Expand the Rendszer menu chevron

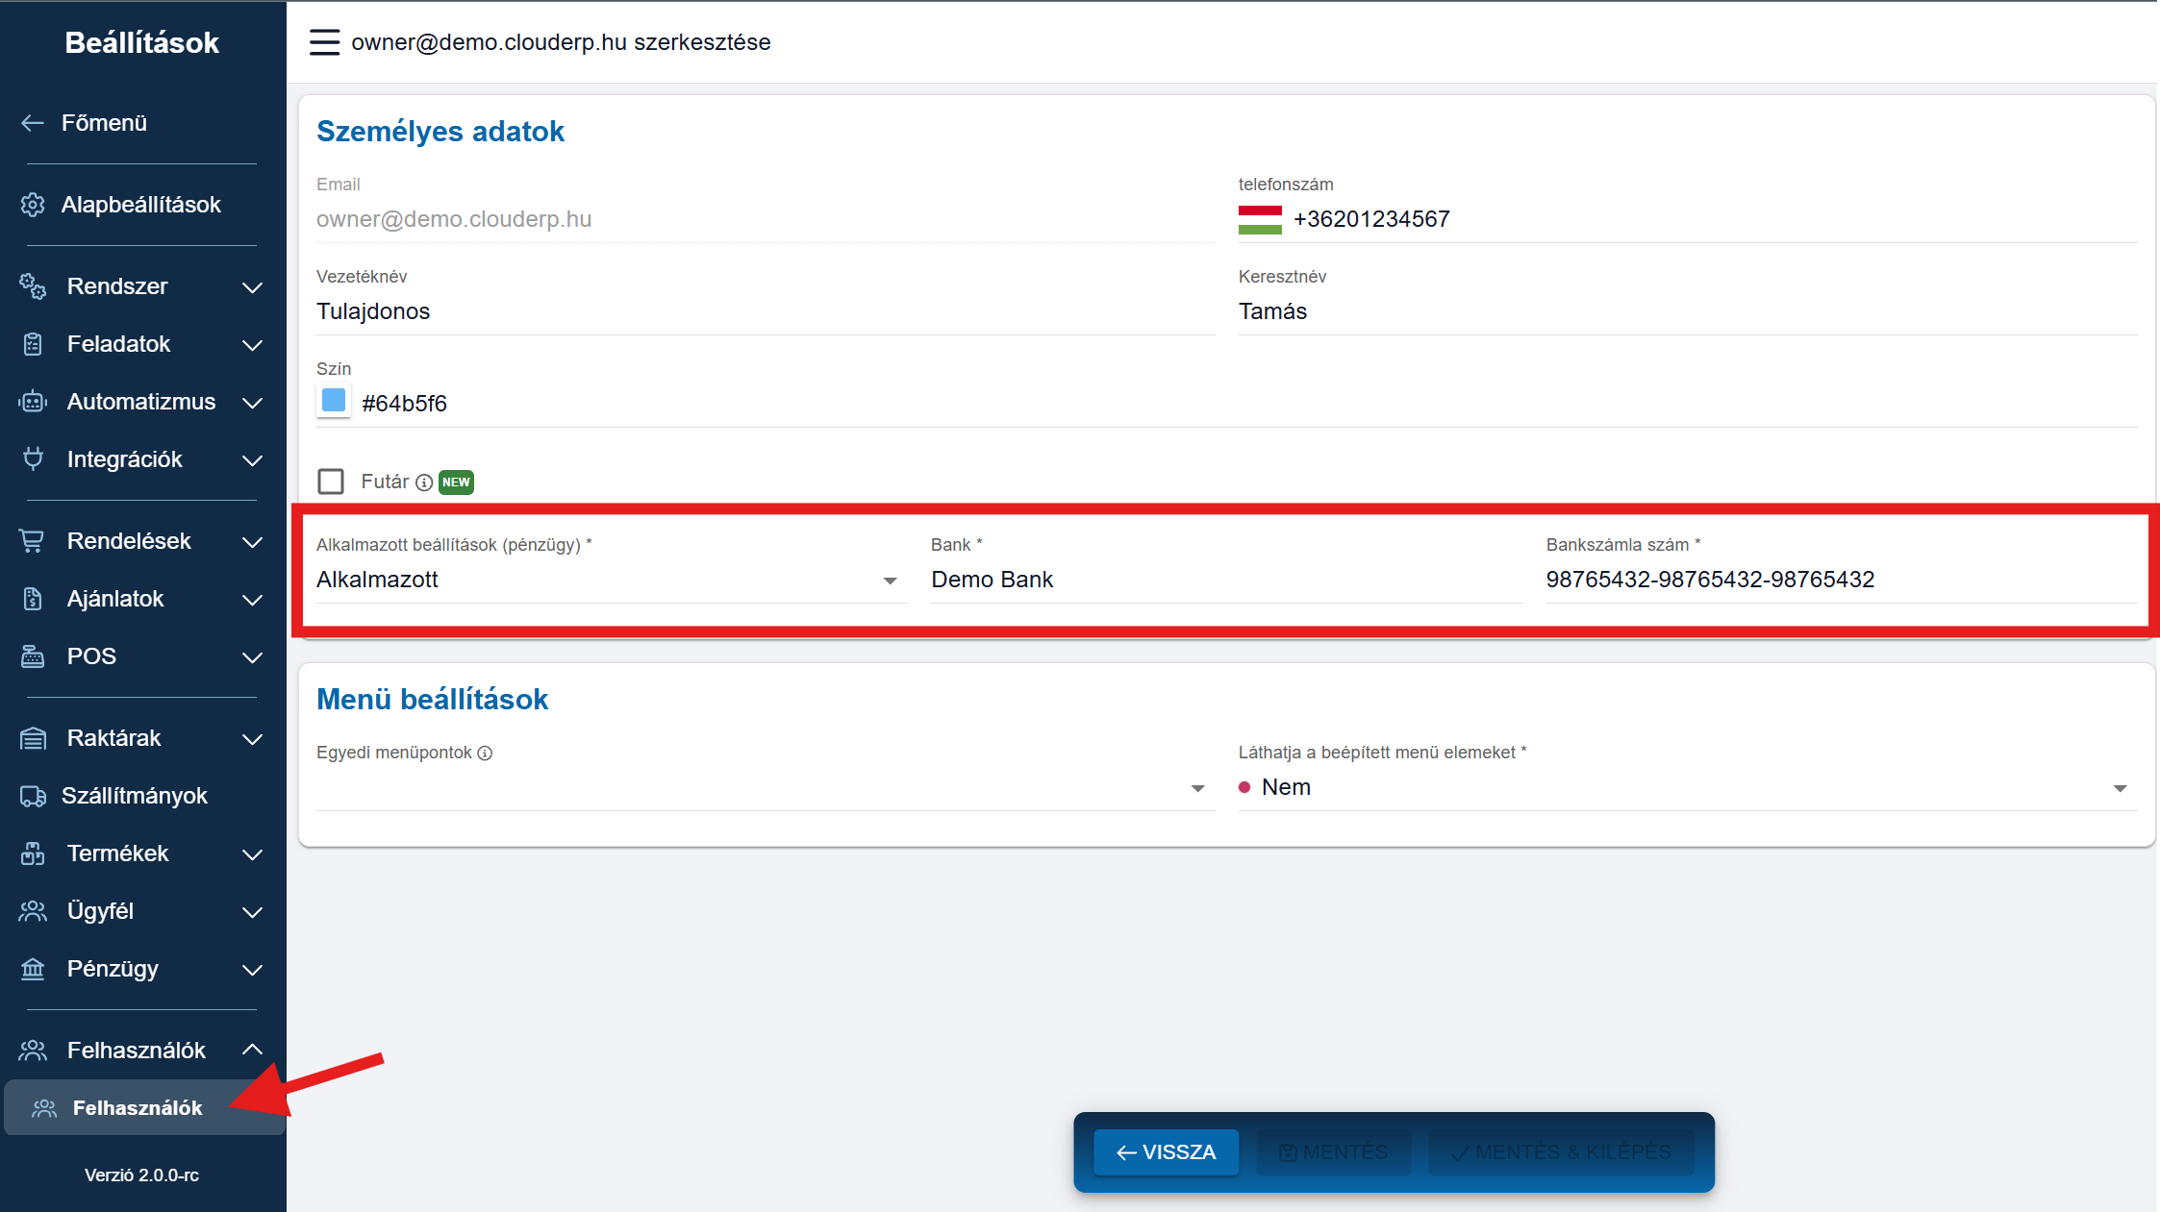(x=252, y=287)
